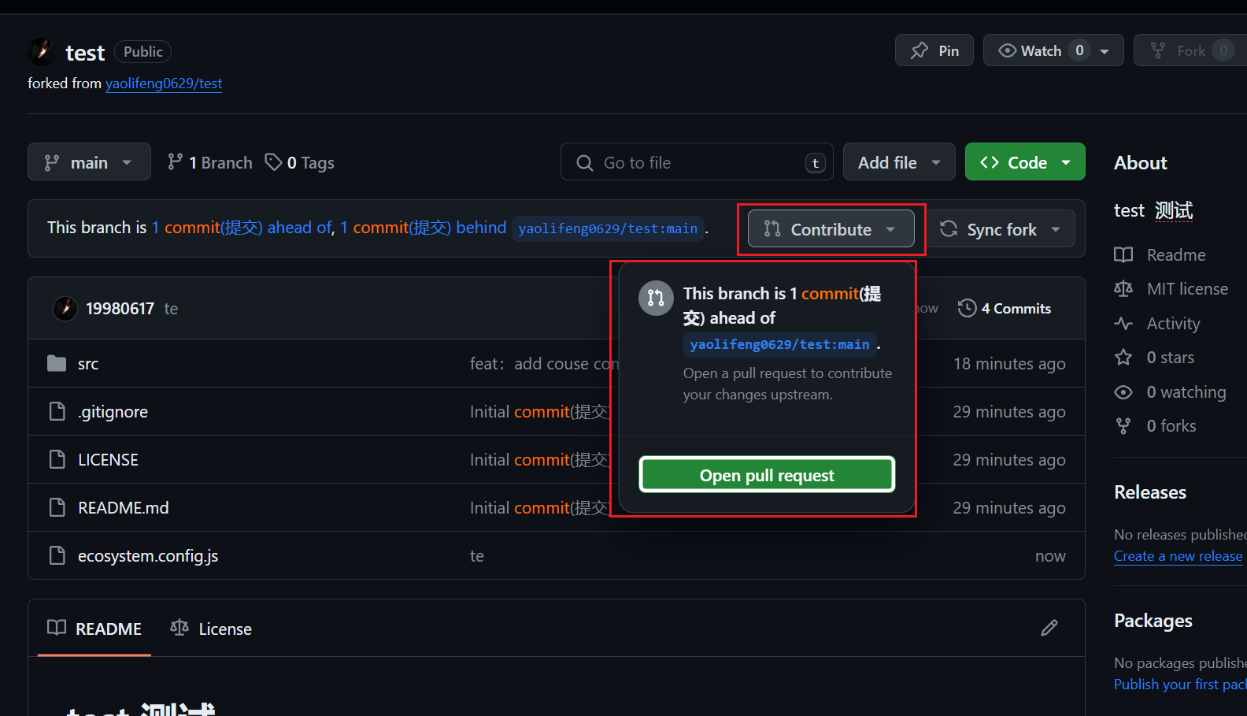Expand the Add file dropdown
The image size is (1247, 716).
899,161
